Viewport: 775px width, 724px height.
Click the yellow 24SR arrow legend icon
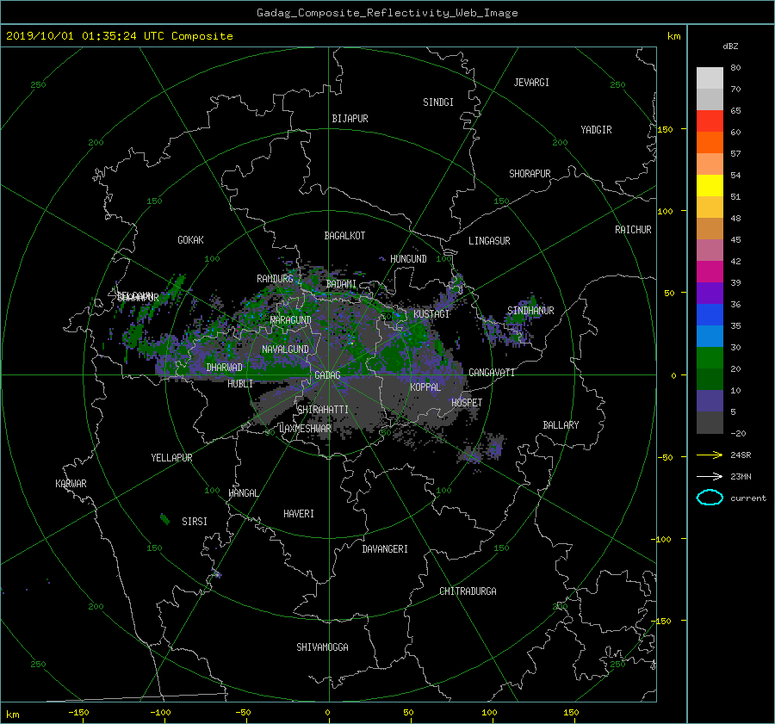pos(710,455)
